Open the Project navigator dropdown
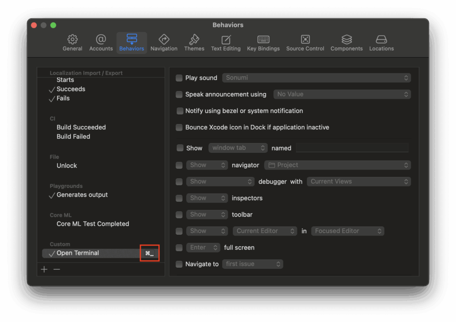Viewport: 456px width, 322px height. (338, 165)
